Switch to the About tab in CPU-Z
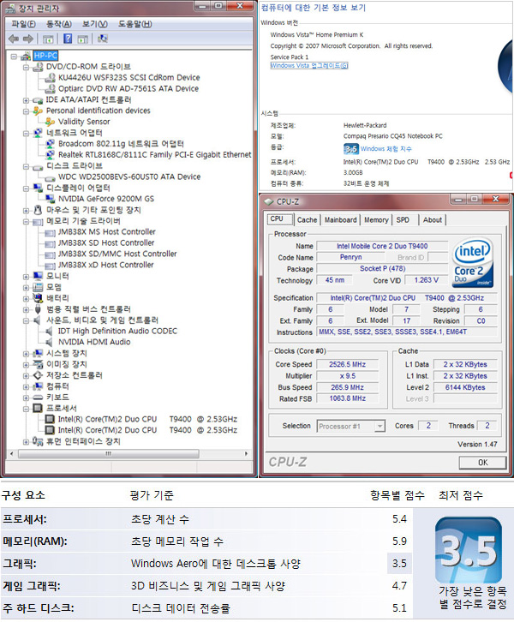 coord(433,220)
